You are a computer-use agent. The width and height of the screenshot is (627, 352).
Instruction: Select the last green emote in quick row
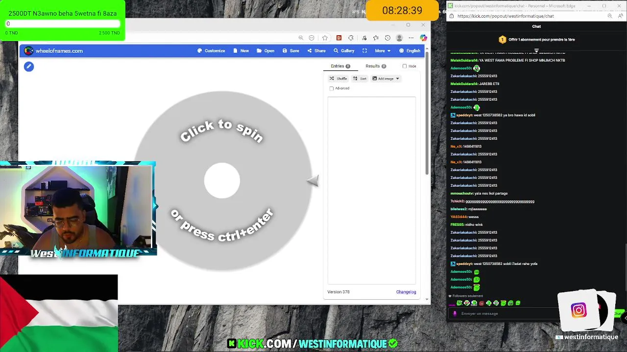coord(518,303)
